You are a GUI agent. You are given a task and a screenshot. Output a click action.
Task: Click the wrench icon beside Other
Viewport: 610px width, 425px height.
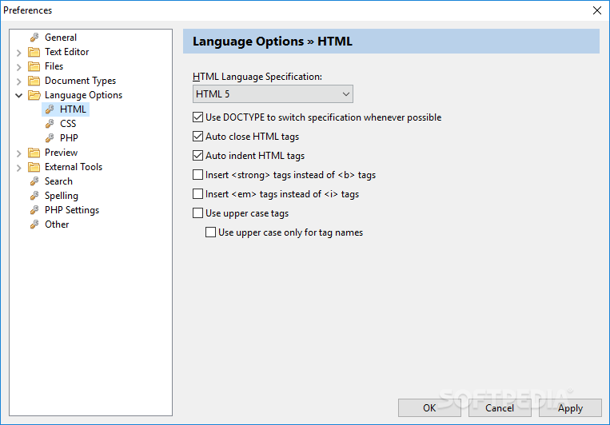tap(34, 224)
